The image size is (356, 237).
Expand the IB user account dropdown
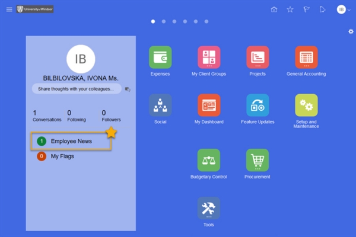[x=344, y=9]
